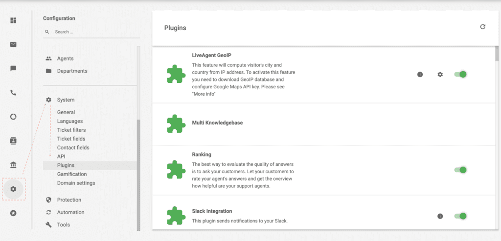The height and width of the screenshot is (241, 501).
Task: Select Gamification in the System menu
Action: point(72,174)
